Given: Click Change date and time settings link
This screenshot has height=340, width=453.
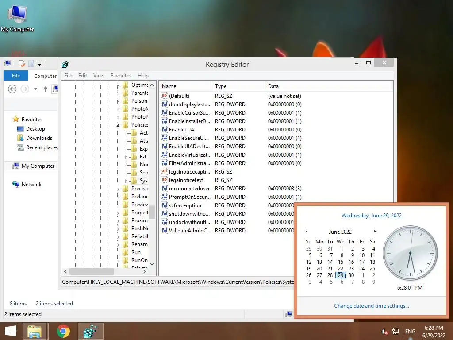Looking at the screenshot, I should [372, 305].
